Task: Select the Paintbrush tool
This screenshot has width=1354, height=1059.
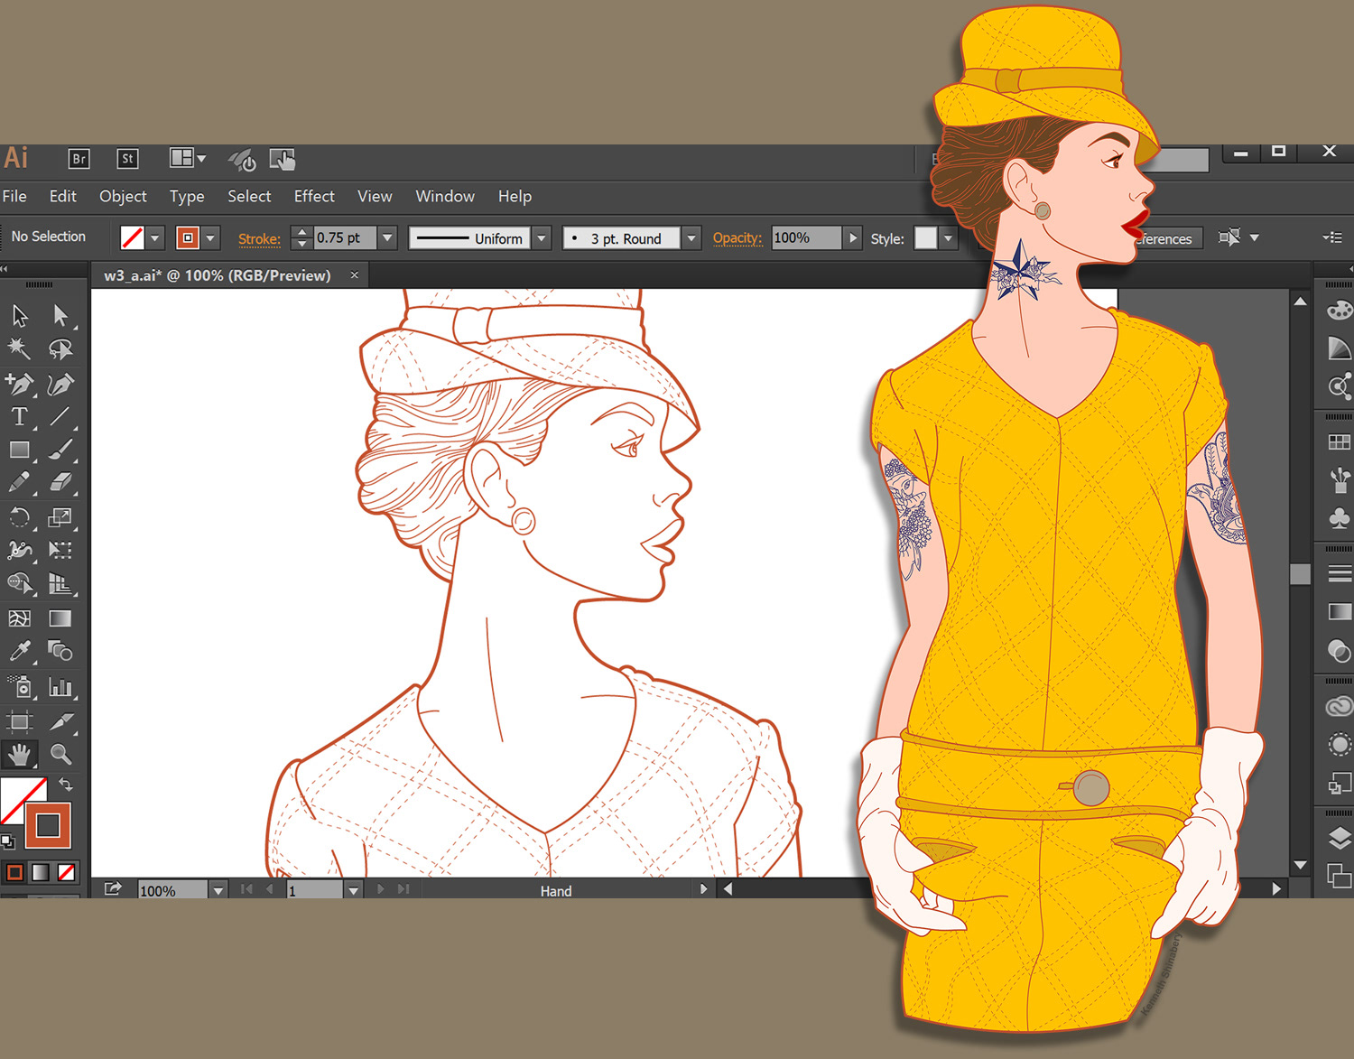Action: click(60, 450)
